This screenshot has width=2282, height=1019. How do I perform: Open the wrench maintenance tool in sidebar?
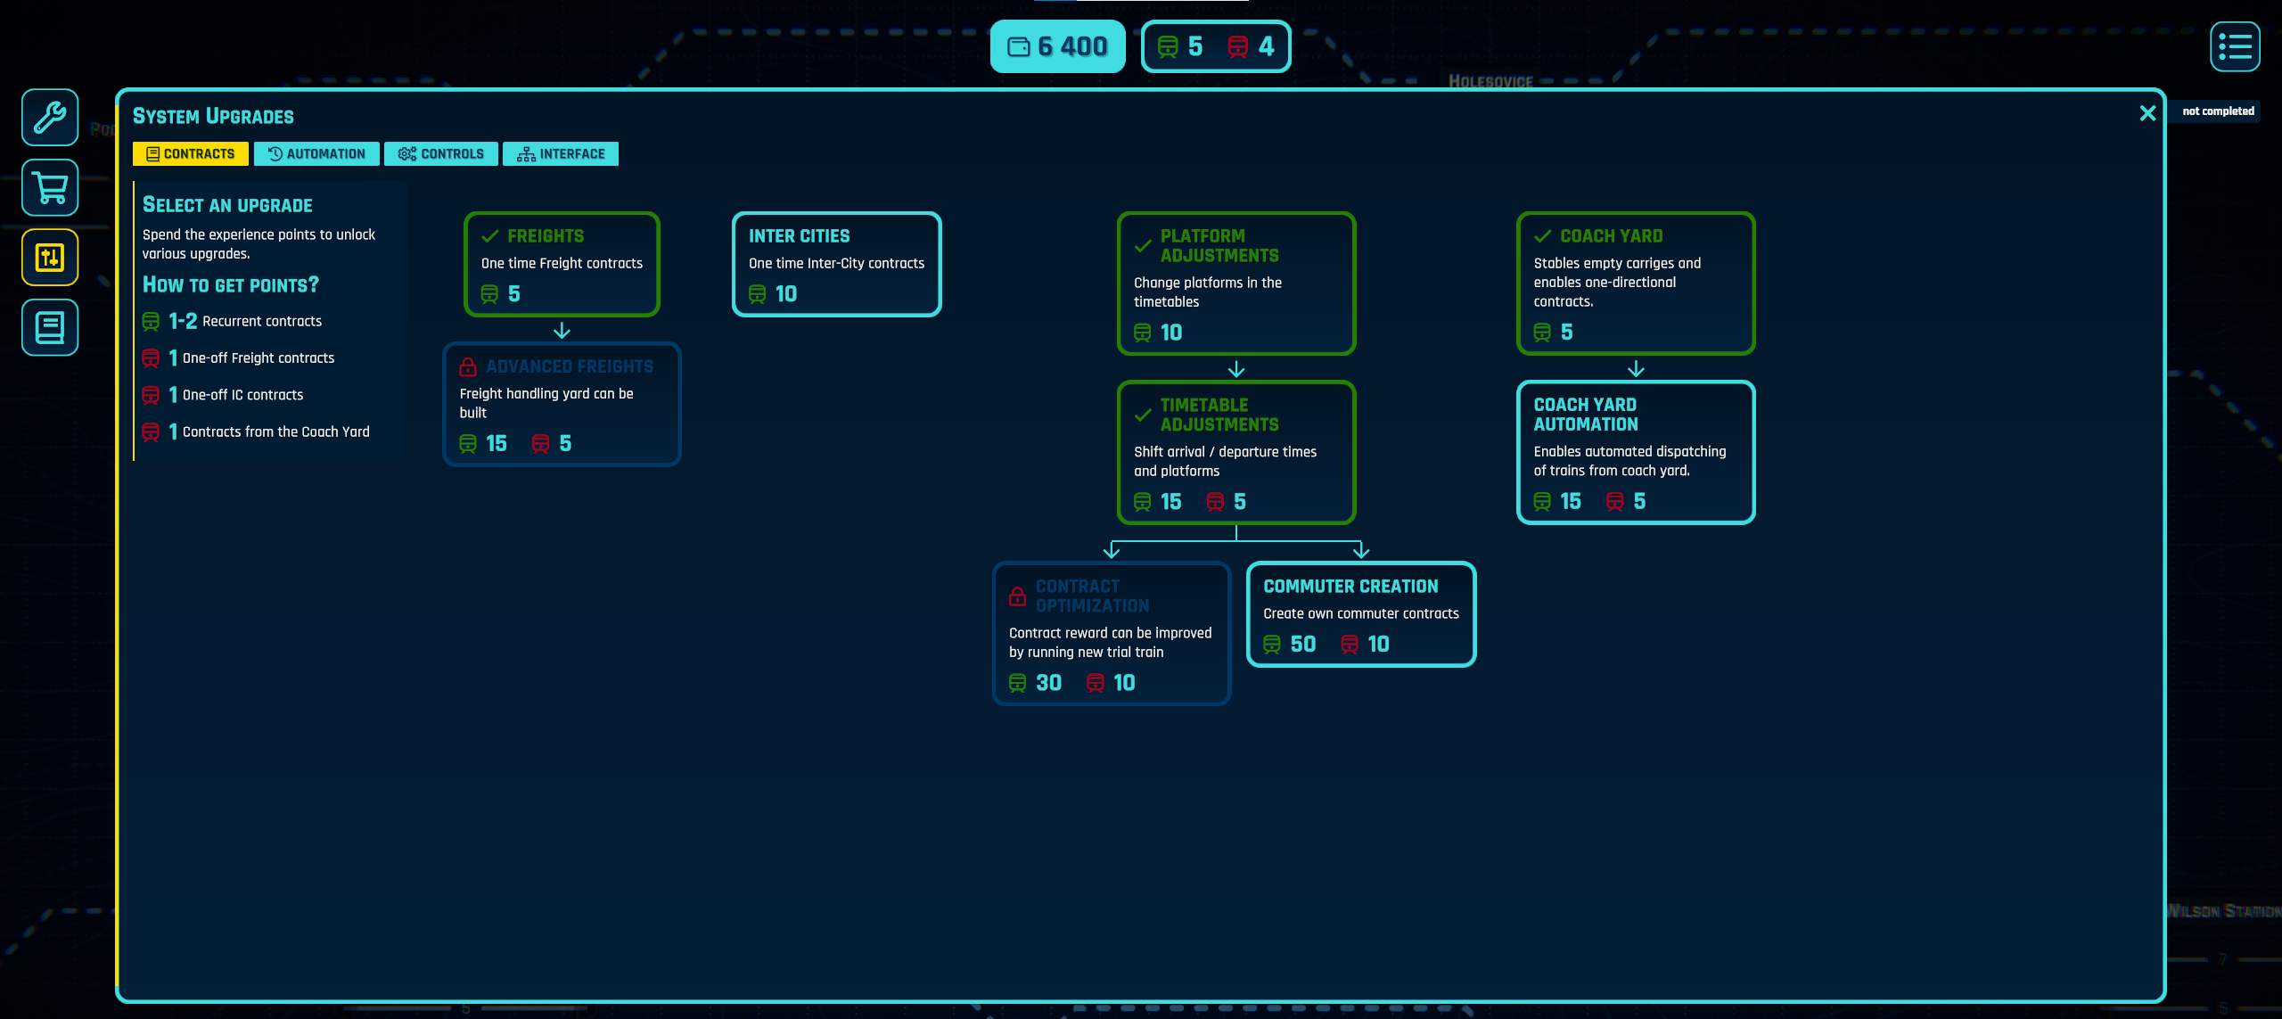coord(50,118)
